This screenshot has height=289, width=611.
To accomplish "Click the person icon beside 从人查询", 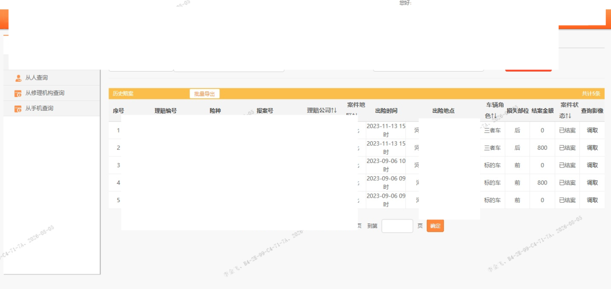I will [18, 78].
